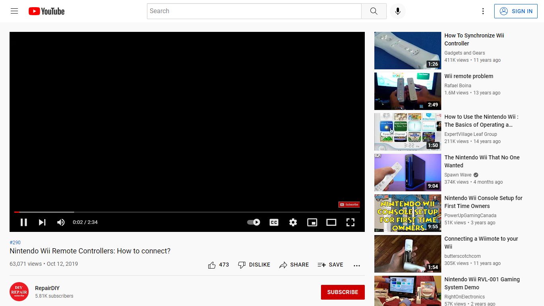Click 'RightOnElectronics' channel name
The height and width of the screenshot is (306, 544).
pos(464,296)
